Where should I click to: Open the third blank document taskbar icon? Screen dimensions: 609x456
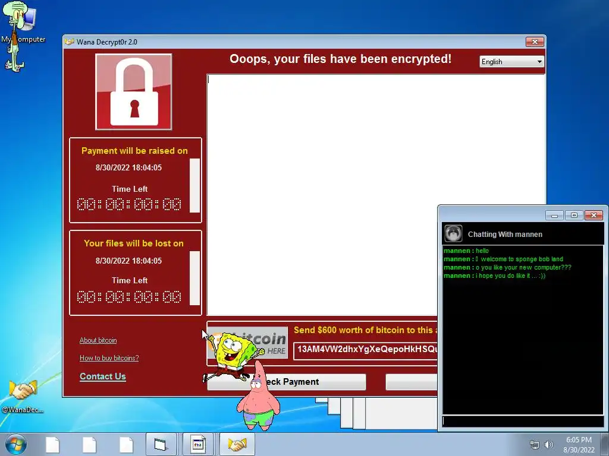click(126, 445)
